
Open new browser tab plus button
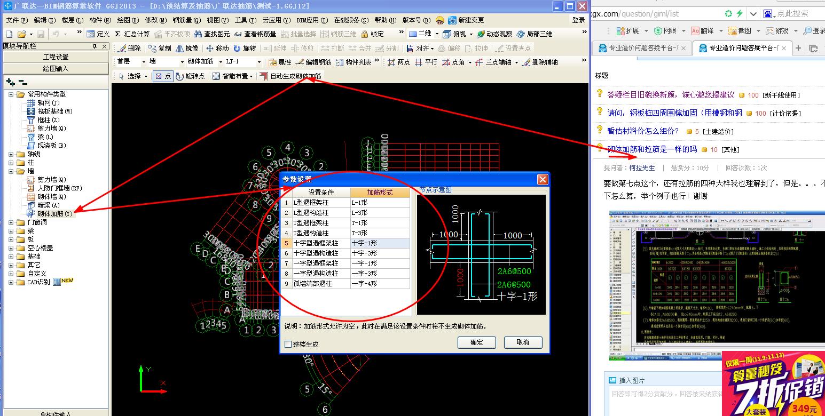pos(798,49)
